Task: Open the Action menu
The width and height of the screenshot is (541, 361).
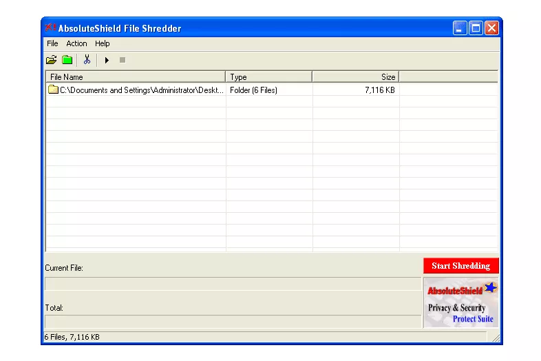Action: pos(76,43)
